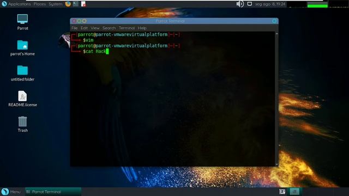Click the '$cat Hack' command line
This screenshot has width=349, height=196.
(95, 51)
